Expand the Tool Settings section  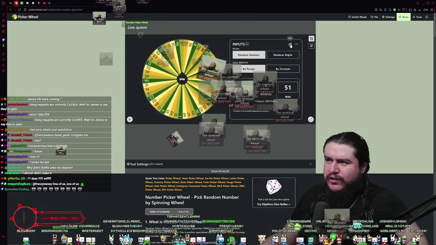pyautogui.click(x=220, y=164)
